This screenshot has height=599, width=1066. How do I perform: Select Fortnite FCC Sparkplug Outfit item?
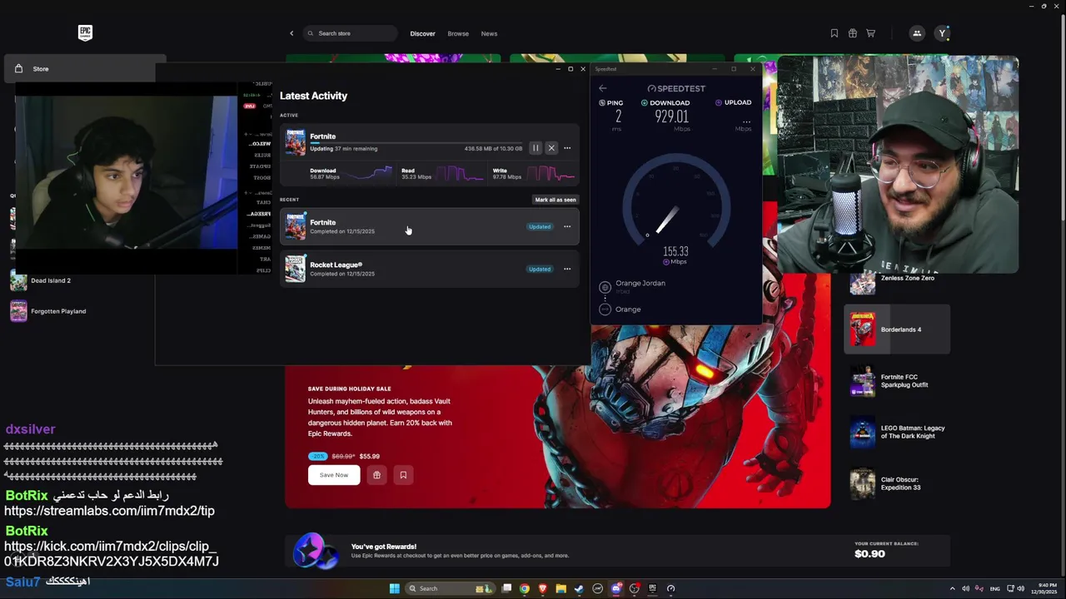[897, 381]
